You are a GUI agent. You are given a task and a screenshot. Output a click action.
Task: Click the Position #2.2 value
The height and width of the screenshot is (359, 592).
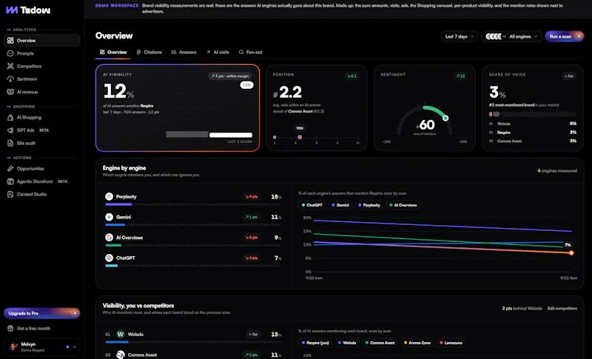pos(287,92)
